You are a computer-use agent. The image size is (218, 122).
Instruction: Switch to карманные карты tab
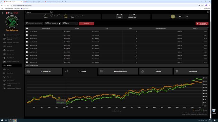tap(118, 71)
